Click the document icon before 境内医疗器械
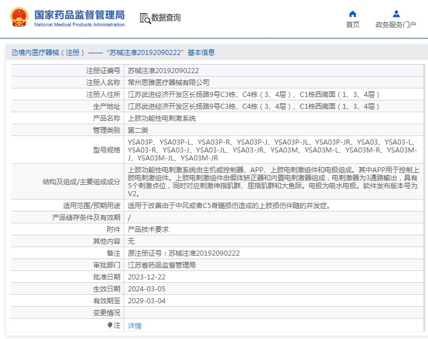Screen dimensions: 428x339 15,52
